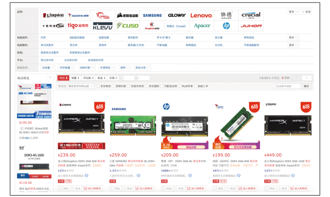
Task: Open chat icon beside HP存储京东自营旗舰 store
Action: 190,176
